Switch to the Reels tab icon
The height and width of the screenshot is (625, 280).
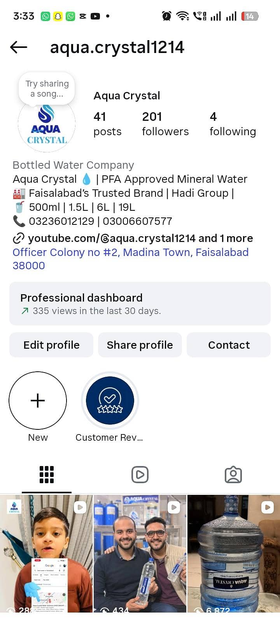(140, 475)
